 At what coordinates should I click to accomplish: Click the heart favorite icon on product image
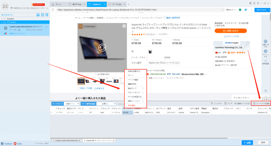(x=124, y=26)
